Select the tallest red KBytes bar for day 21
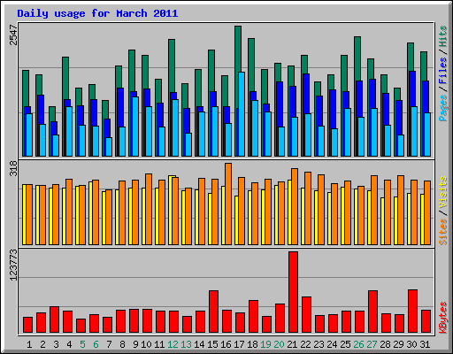This screenshot has height=354, width=453. 293,292
